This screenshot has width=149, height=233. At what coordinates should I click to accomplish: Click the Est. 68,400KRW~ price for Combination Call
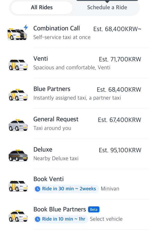pos(117,29)
